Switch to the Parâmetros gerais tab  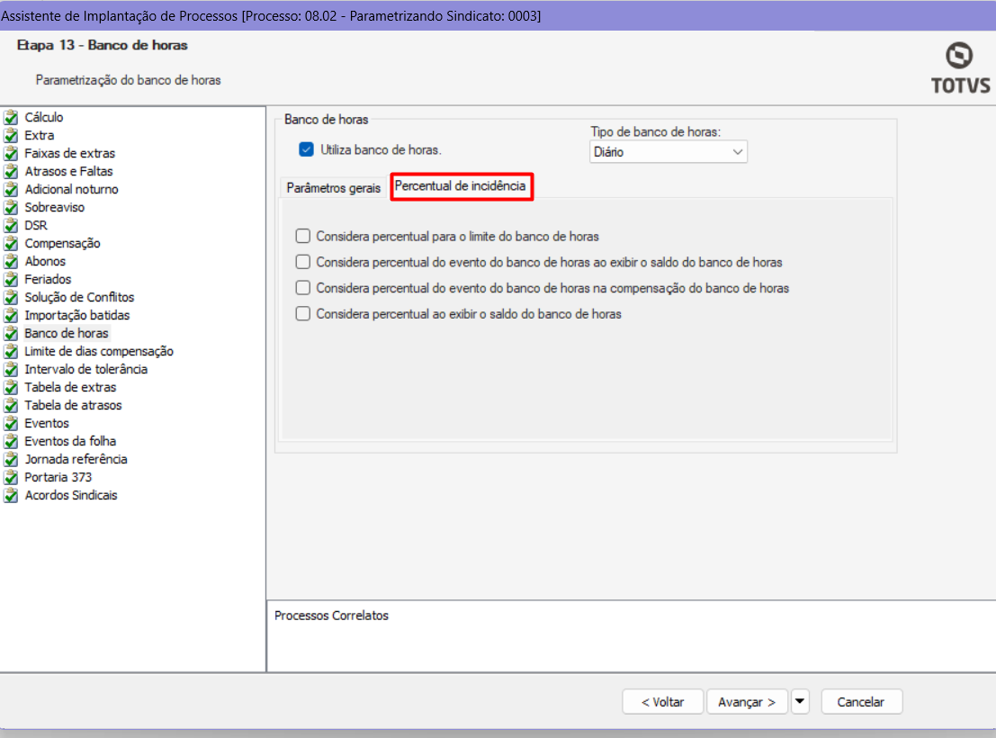click(334, 188)
